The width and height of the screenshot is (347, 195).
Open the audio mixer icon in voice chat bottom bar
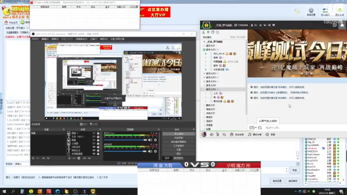coord(224,134)
